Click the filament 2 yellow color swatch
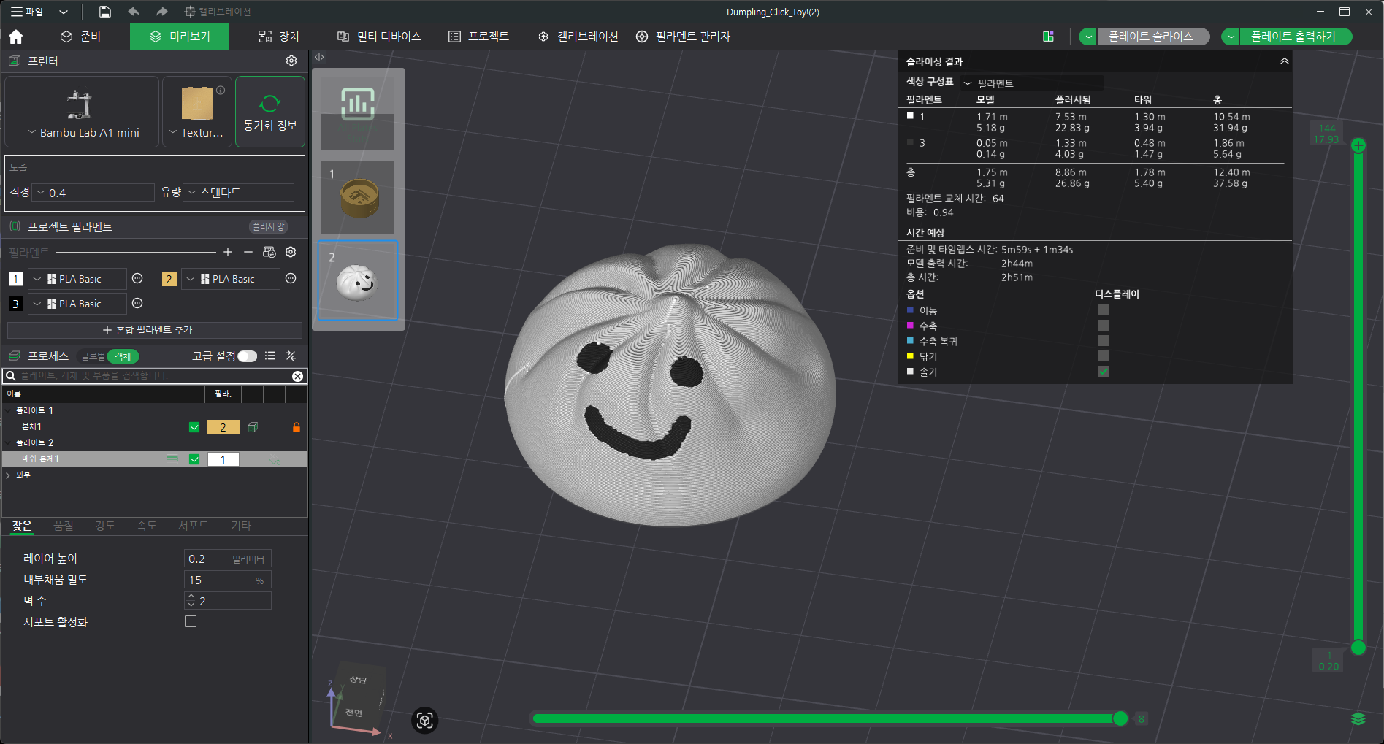Screen dimensions: 1384x744 pyautogui.click(x=169, y=279)
